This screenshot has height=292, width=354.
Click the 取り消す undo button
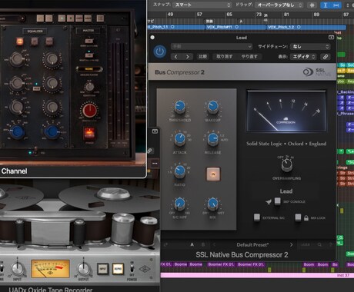tap(224, 57)
